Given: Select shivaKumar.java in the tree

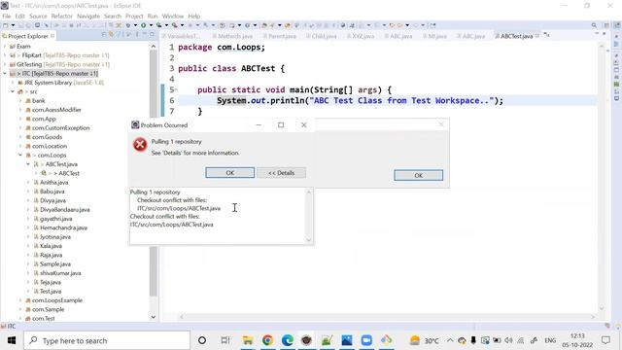Looking at the screenshot, I should coord(60,273).
